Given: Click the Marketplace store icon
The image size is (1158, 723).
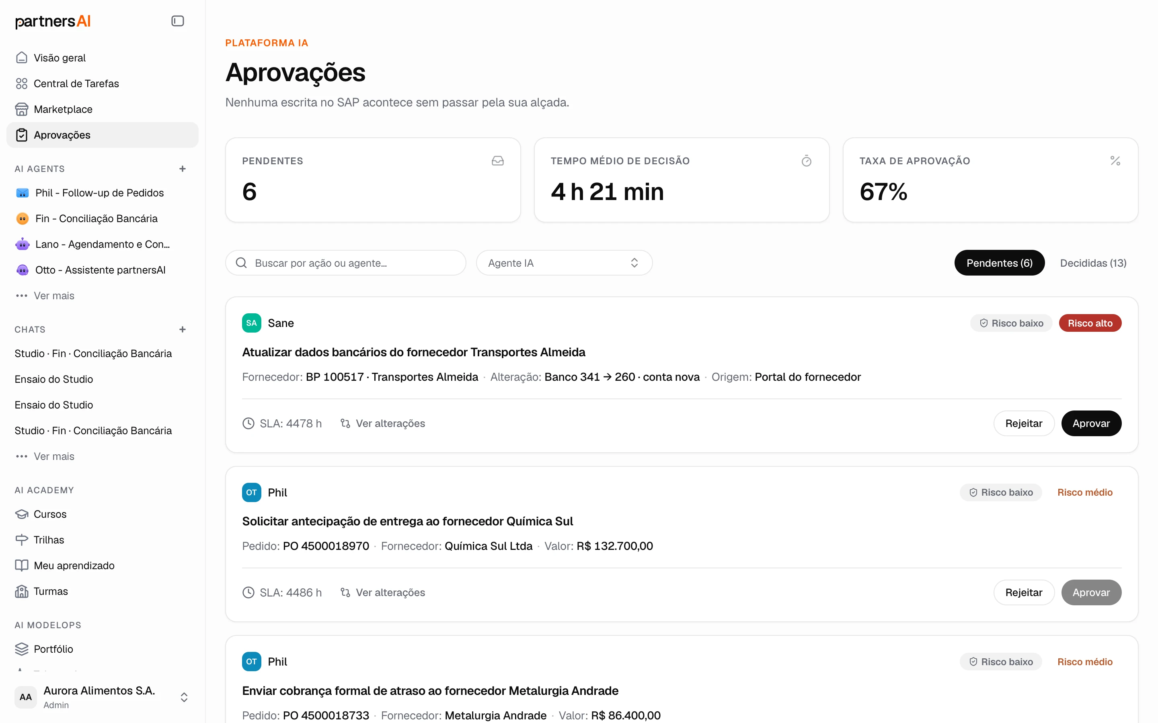Looking at the screenshot, I should [x=22, y=109].
